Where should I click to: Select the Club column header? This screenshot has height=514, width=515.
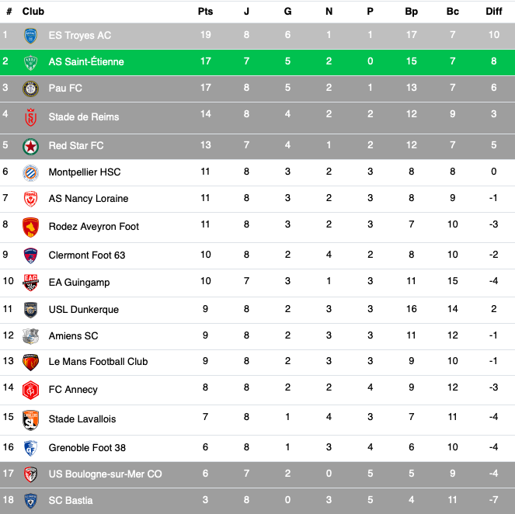[33, 12]
